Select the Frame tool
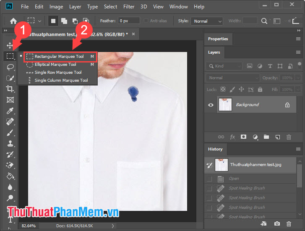The image size is (305, 231). (x=10, y=100)
